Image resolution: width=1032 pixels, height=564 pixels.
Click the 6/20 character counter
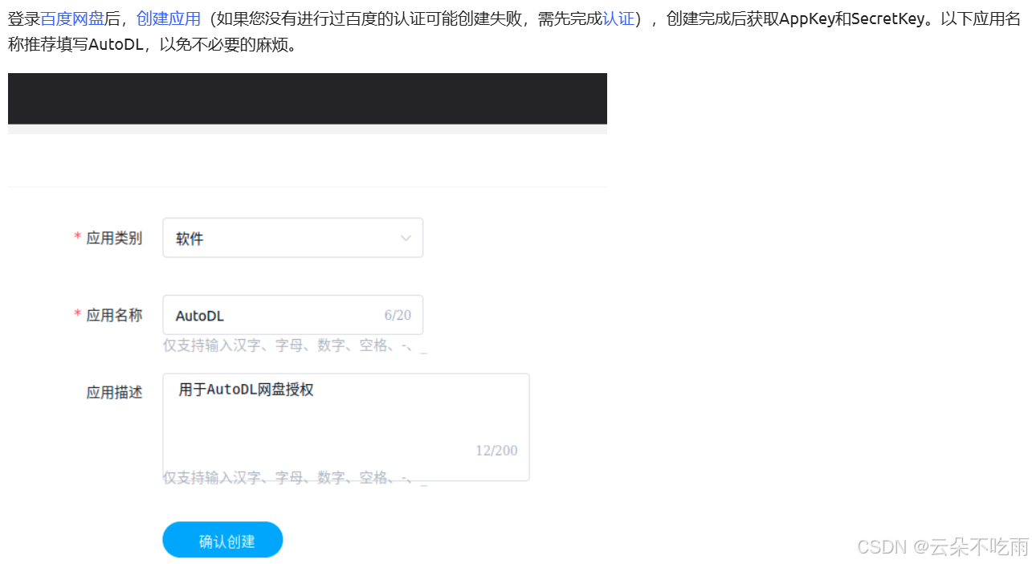pos(398,315)
